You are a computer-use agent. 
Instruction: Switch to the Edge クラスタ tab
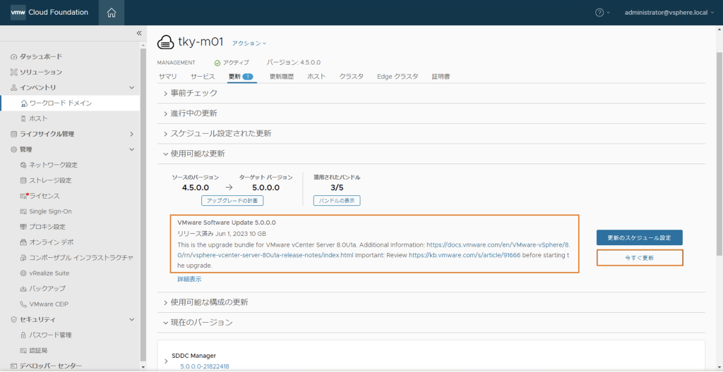[x=398, y=76]
